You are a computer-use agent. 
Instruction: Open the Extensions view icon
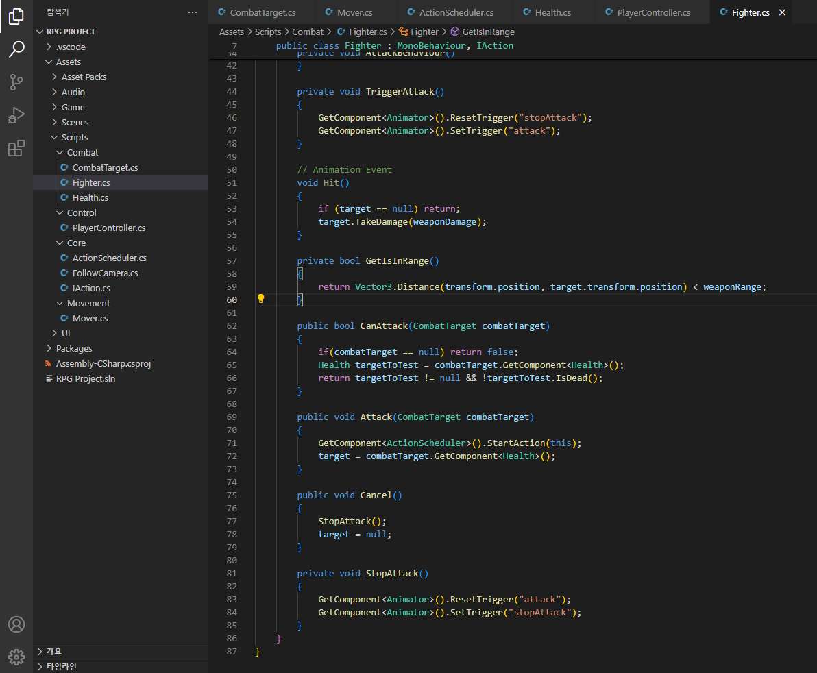click(16, 148)
